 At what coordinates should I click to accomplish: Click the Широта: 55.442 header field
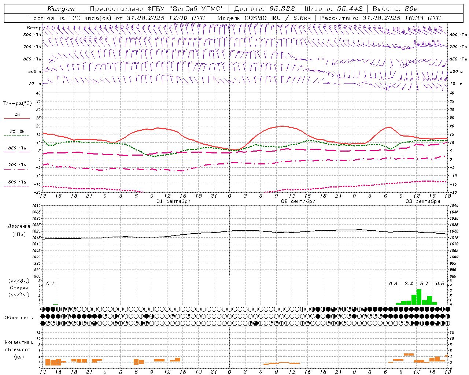333,9
